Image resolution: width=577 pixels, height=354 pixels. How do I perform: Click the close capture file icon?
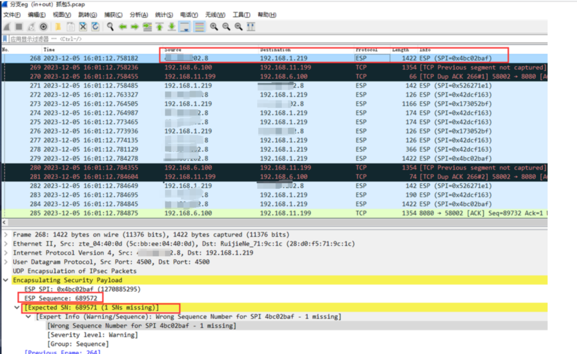pos(83,27)
